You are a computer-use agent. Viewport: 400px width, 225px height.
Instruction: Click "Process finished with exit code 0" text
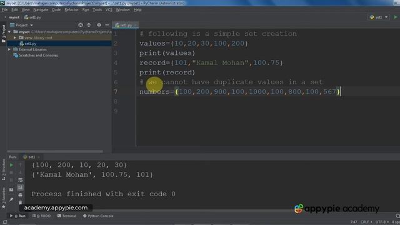(103, 194)
